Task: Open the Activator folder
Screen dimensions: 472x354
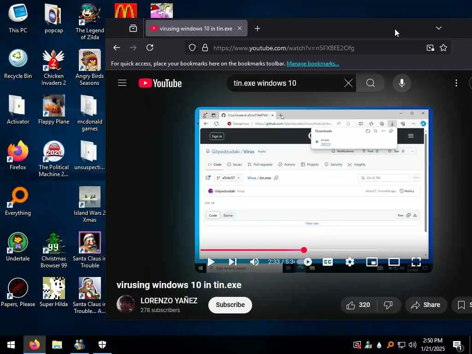Action: pos(18,110)
